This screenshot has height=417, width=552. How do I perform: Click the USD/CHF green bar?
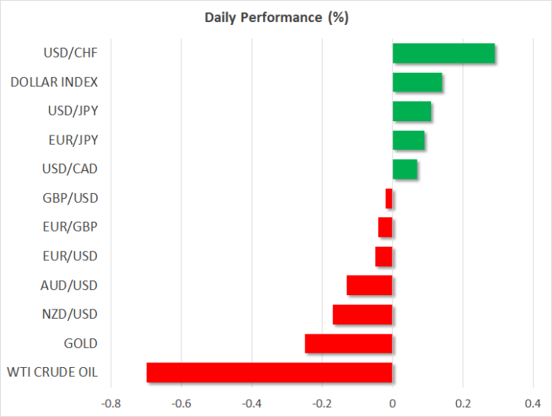coord(444,53)
